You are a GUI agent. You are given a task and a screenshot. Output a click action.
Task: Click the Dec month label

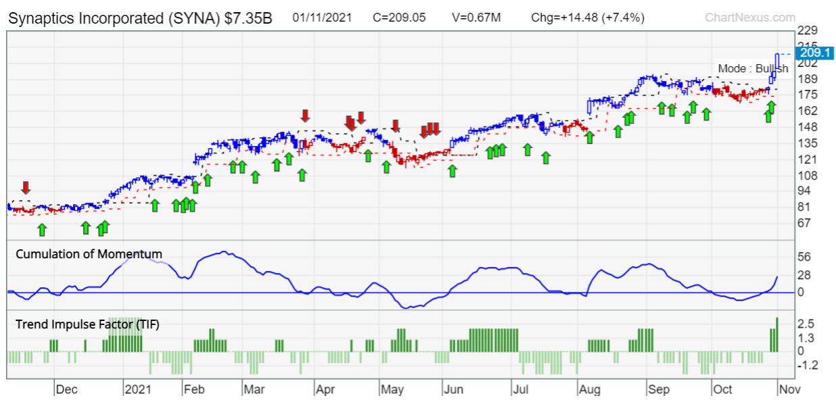(x=66, y=390)
